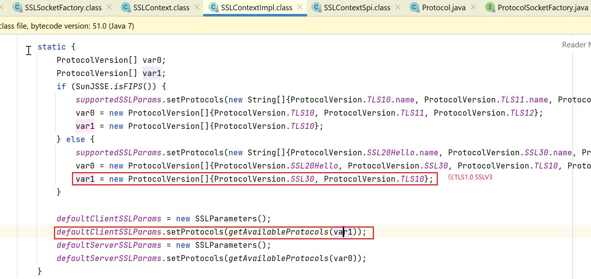Click 'SSL20Hello' in the else var0 assignment
This screenshot has width=591, height=279.
pos(314,166)
